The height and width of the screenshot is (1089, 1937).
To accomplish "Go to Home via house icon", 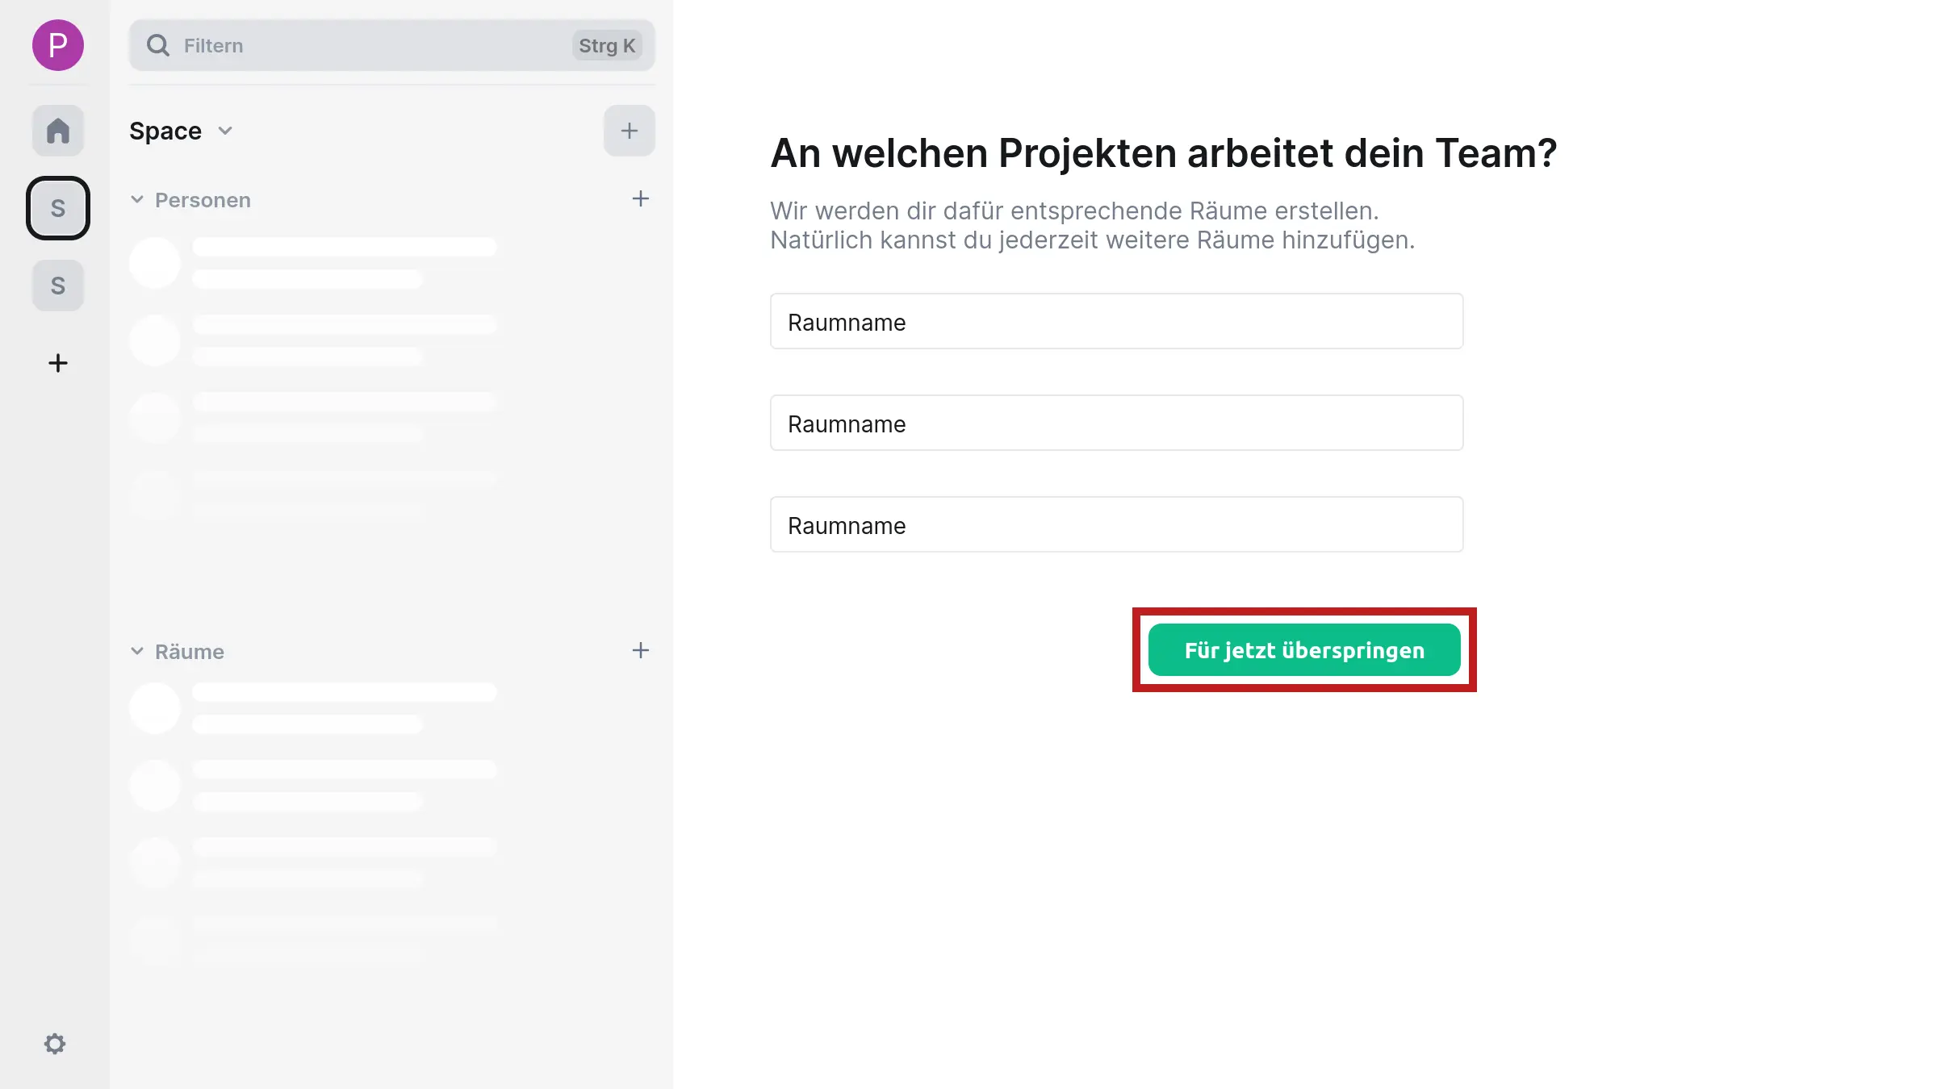I will (x=57, y=131).
